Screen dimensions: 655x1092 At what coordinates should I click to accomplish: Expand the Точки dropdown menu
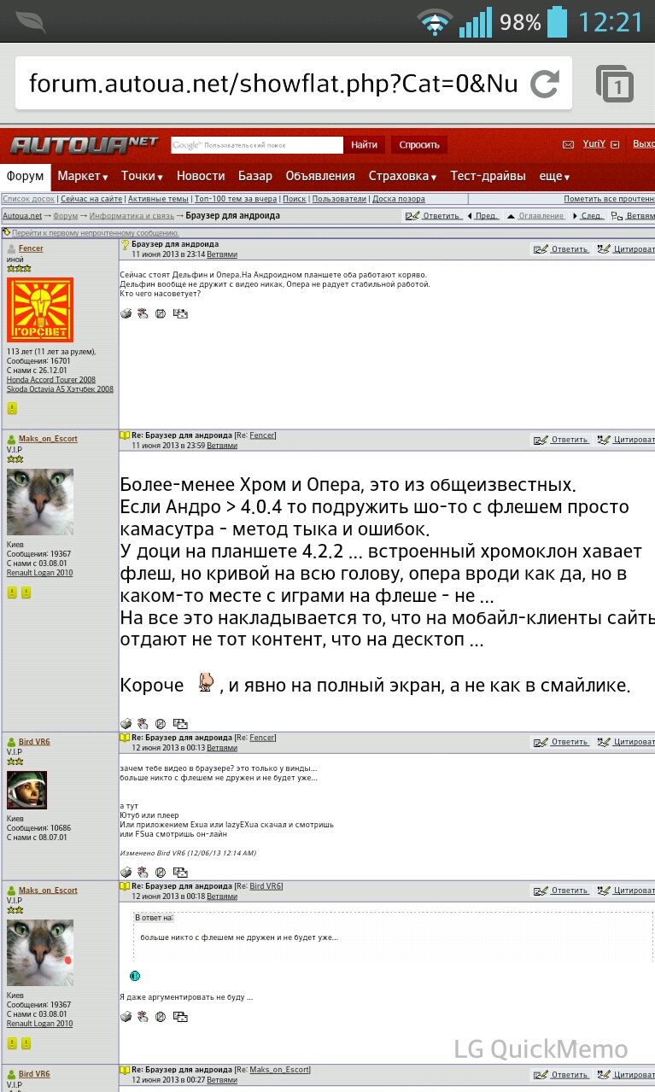tap(142, 176)
